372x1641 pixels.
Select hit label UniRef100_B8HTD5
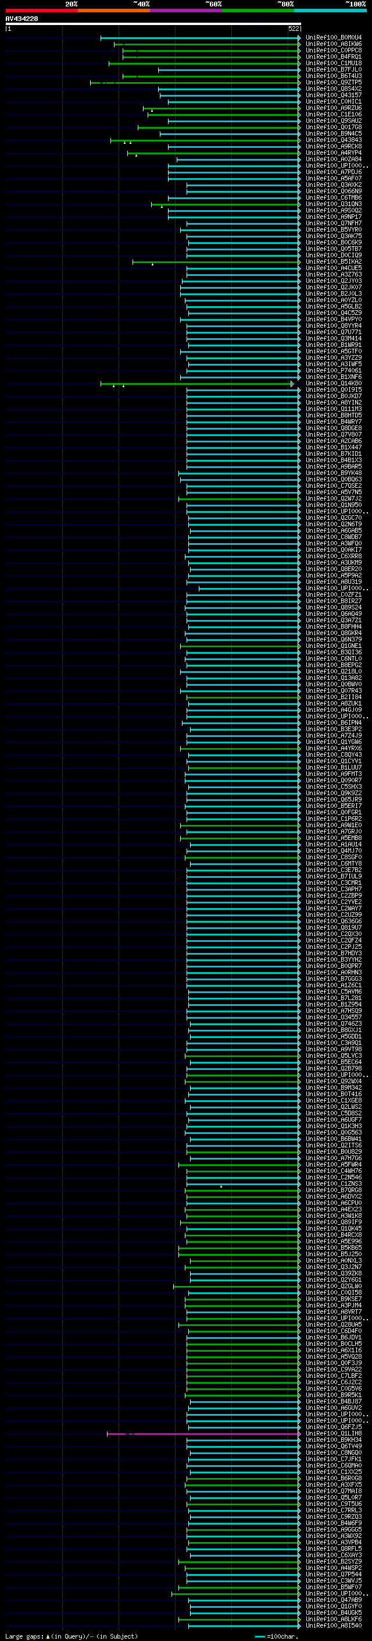pos(334,416)
